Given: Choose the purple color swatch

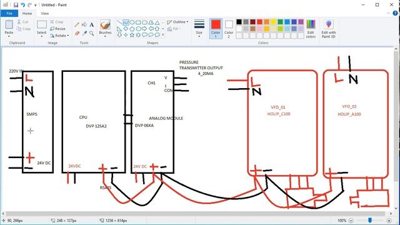Looking at the screenshot, I should (x=301, y=22).
